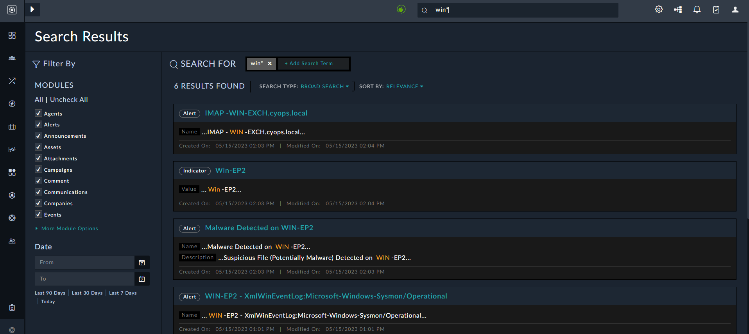The height and width of the screenshot is (334, 749).
Task: Click the magnifier icon in the search bar
Action: [x=425, y=10]
